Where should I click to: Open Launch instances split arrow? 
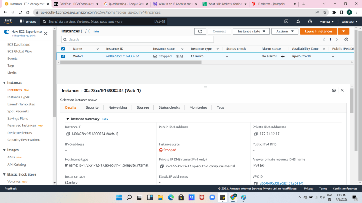[343, 31]
